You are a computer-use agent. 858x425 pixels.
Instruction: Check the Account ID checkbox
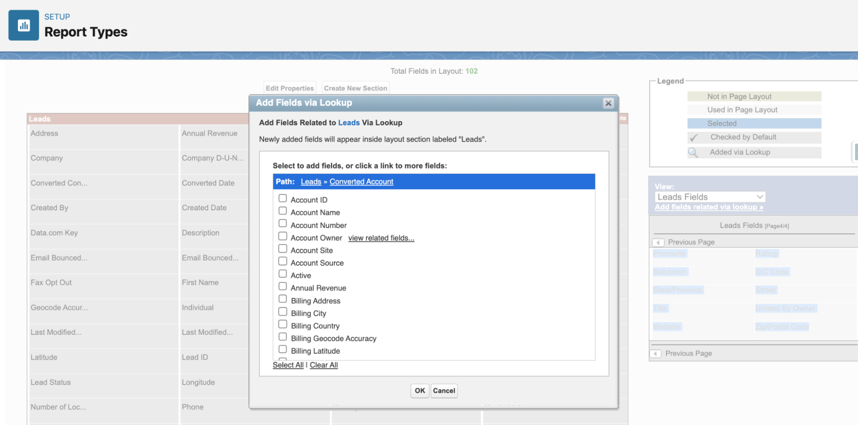(x=282, y=198)
